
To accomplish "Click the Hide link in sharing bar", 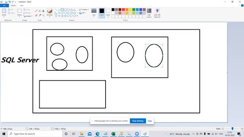I will click(150, 121).
